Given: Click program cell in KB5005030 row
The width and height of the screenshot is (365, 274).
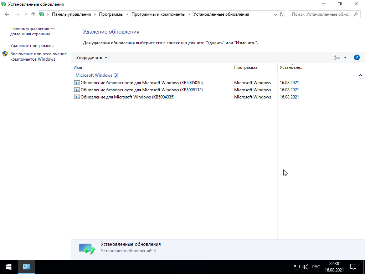Looking at the screenshot, I should [x=253, y=83].
